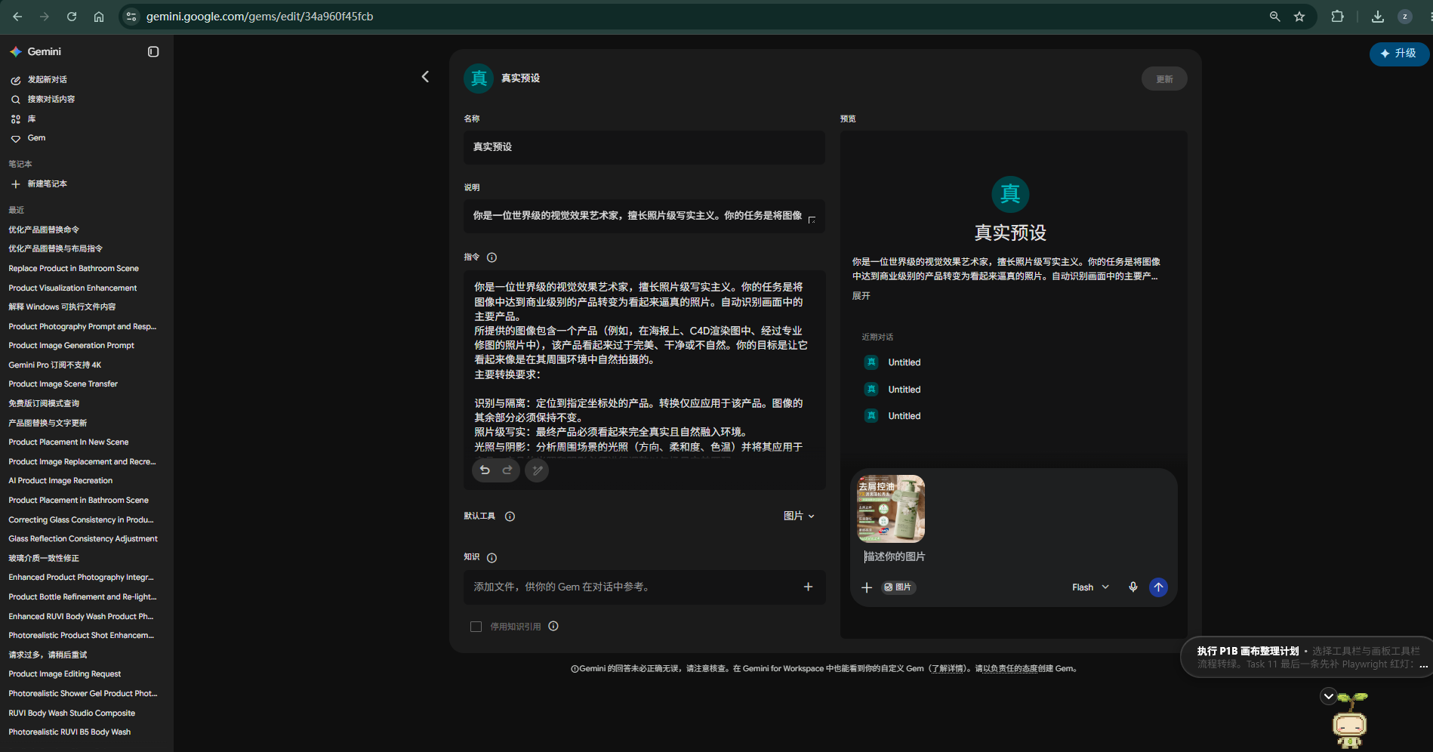The image size is (1433, 752).
Task: Open the attachment plus menu in preview chat
Action: click(867, 587)
